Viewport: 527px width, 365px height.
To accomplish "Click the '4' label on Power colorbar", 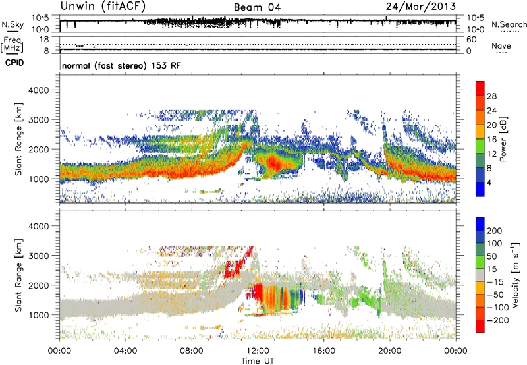I will (489, 183).
